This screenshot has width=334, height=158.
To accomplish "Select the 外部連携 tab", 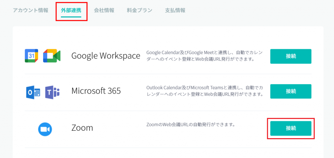I will (x=71, y=10).
